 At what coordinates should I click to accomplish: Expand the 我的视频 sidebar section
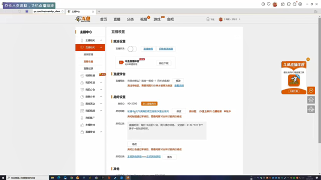tap(101, 110)
